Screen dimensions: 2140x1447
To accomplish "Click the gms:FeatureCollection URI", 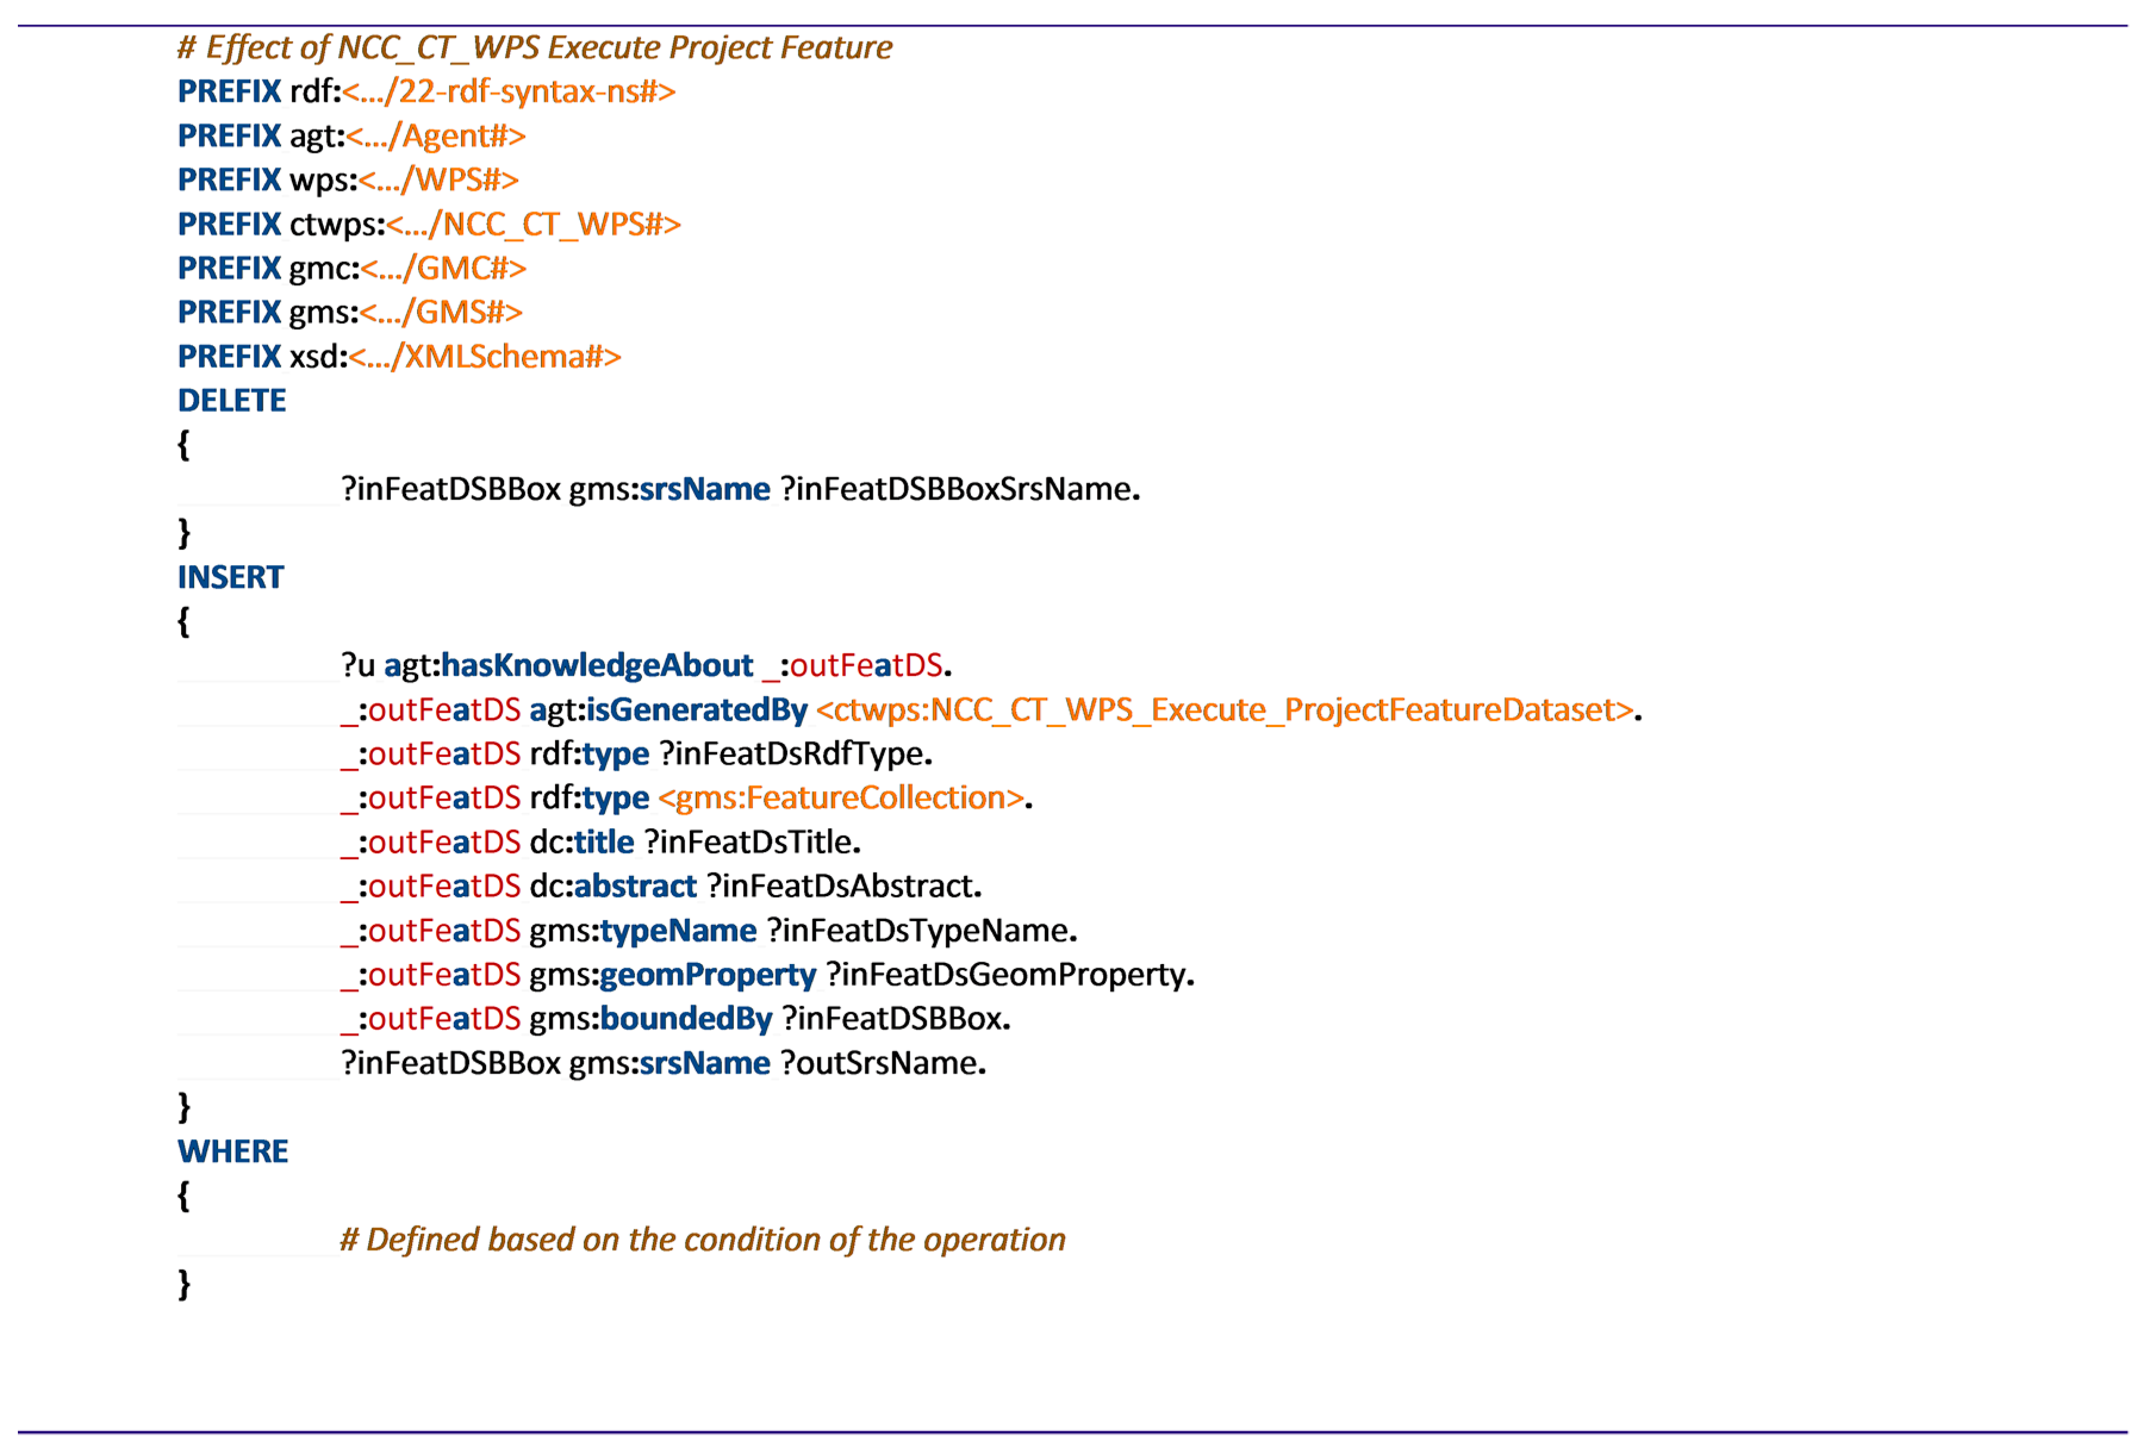I will tap(841, 798).
